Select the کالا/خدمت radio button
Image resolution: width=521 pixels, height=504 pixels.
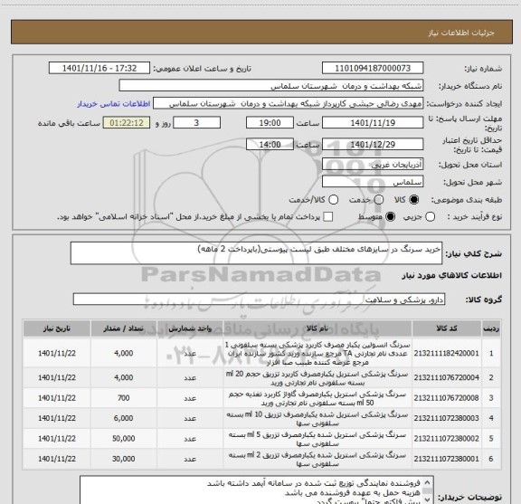point(333,200)
